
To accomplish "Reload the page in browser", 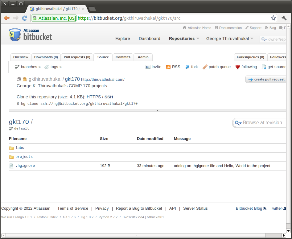I will coord(25,18).
